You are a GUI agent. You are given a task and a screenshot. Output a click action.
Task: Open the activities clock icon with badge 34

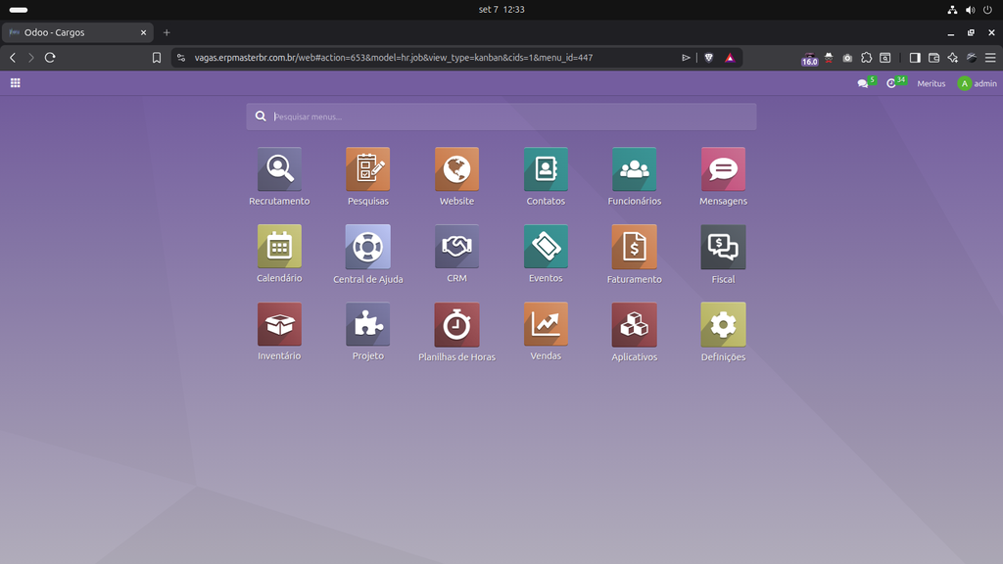pos(895,83)
